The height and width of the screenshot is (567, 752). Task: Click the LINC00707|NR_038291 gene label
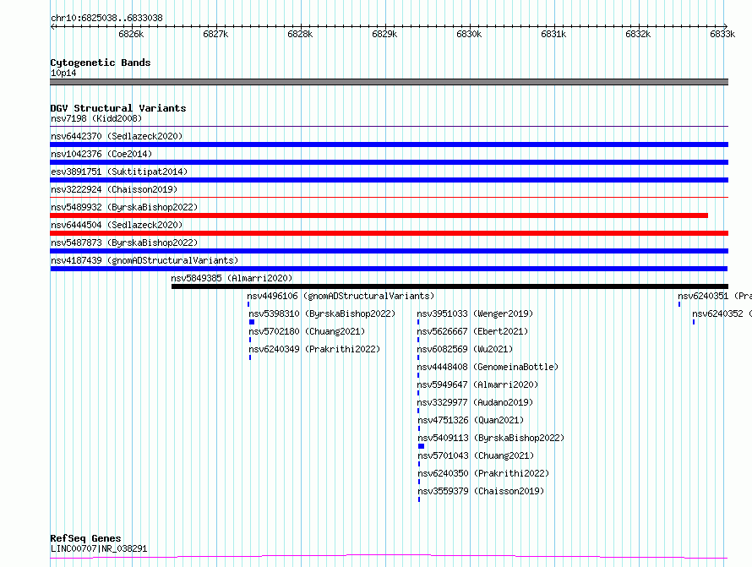pyautogui.click(x=99, y=548)
